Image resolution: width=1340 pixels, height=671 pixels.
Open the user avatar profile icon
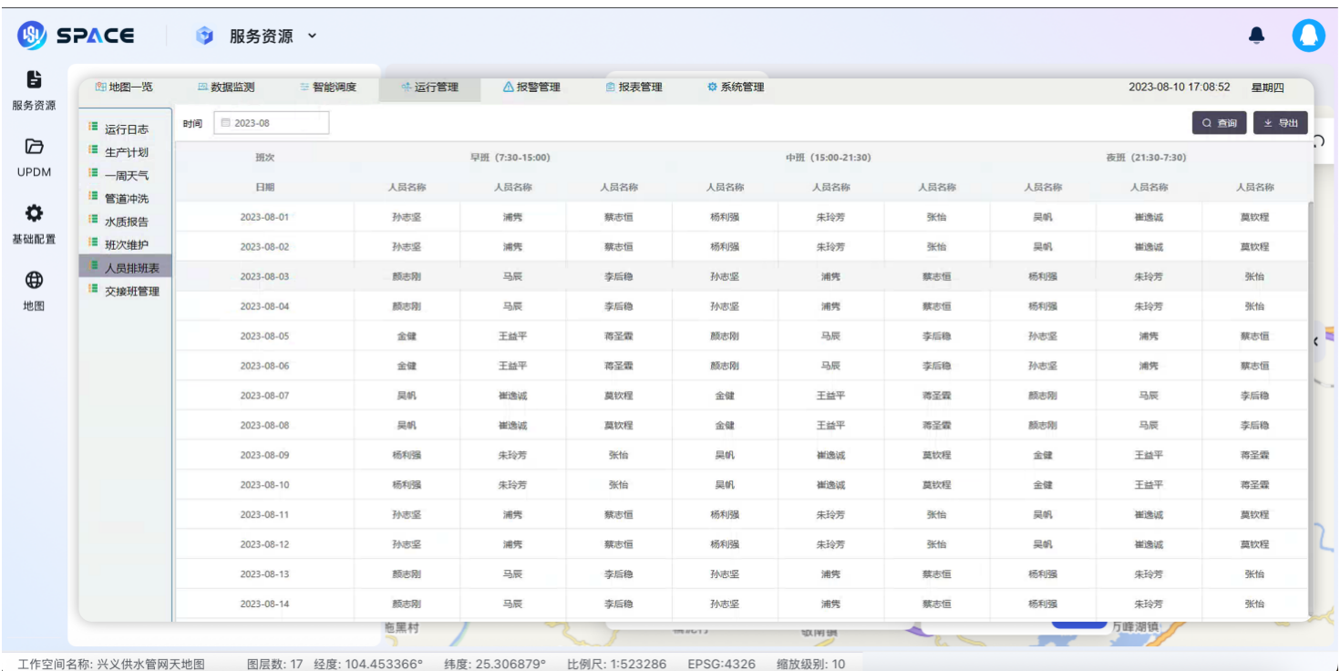pos(1308,36)
